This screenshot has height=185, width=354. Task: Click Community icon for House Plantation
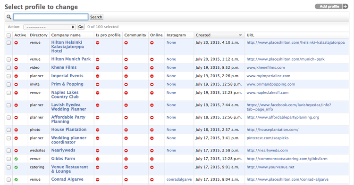tap(126, 130)
